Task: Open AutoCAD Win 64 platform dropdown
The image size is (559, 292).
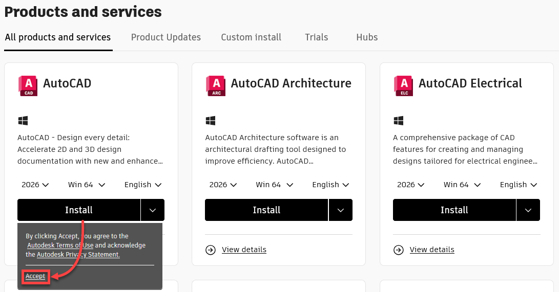Action: pyautogui.click(x=86, y=185)
